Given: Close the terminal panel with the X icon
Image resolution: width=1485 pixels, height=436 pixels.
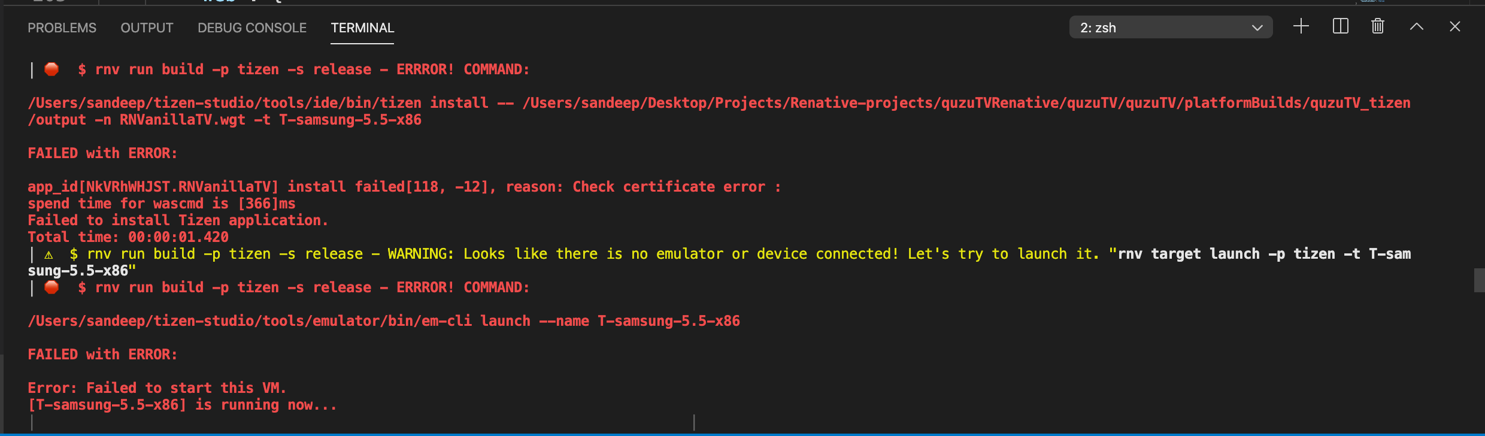Looking at the screenshot, I should pos(1455,26).
